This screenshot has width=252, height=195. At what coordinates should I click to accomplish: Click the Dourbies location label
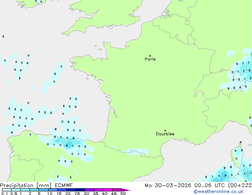[x=165, y=134]
